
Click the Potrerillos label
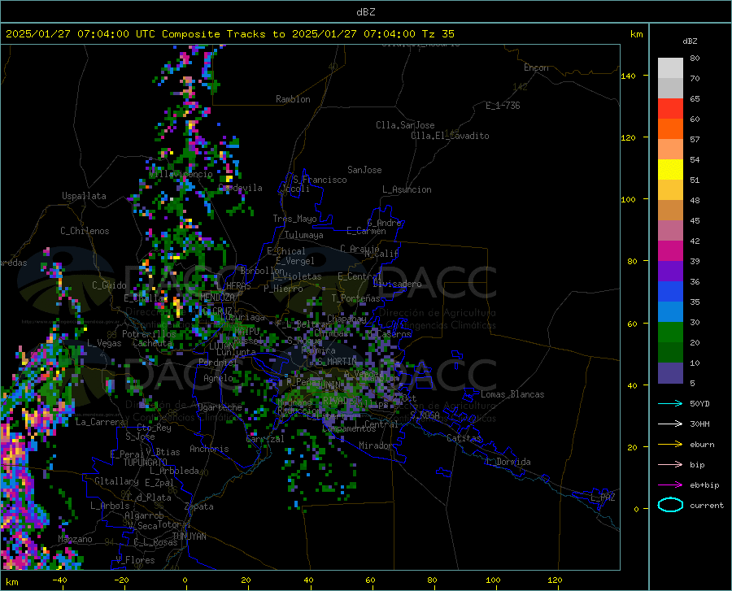pos(149,334)
